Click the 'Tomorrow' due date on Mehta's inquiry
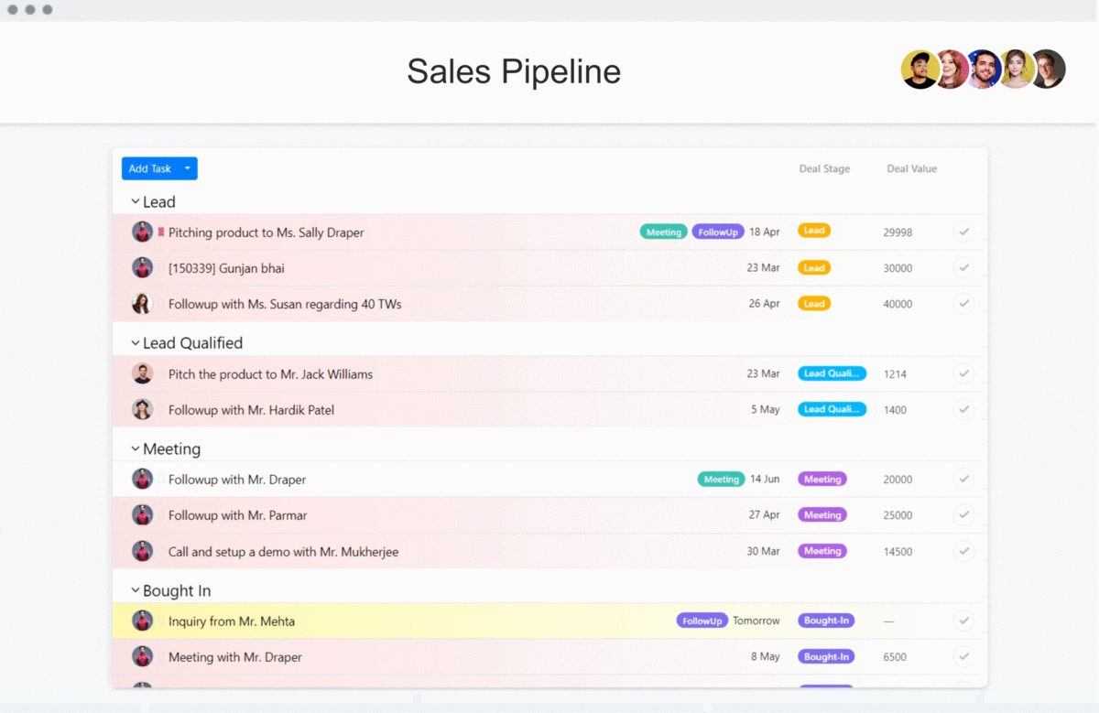This screenshot has height=713, width=1099. pos(756,620)
